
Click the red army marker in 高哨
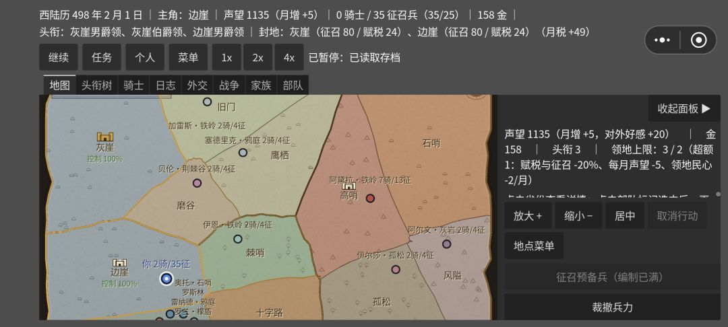point(370,198)
